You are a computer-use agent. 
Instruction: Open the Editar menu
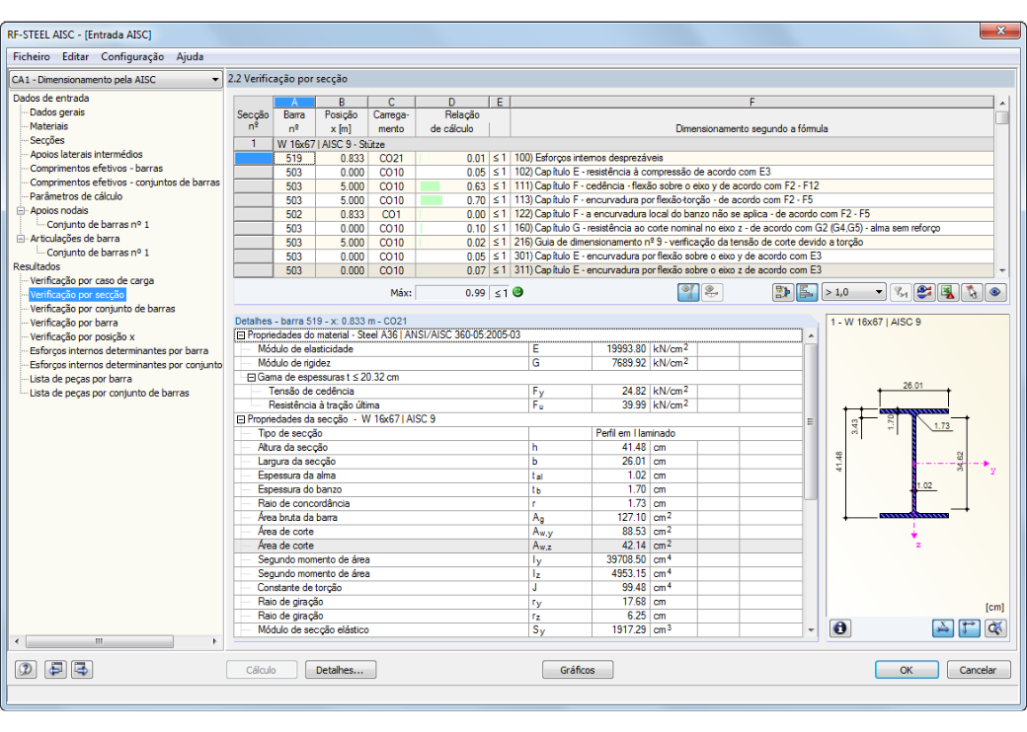pos(75,57)
